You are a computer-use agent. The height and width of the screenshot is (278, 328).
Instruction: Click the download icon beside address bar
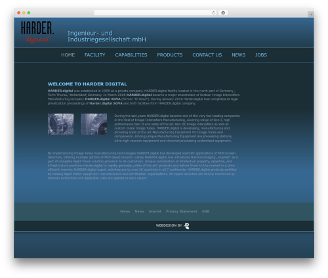point(223,13)
